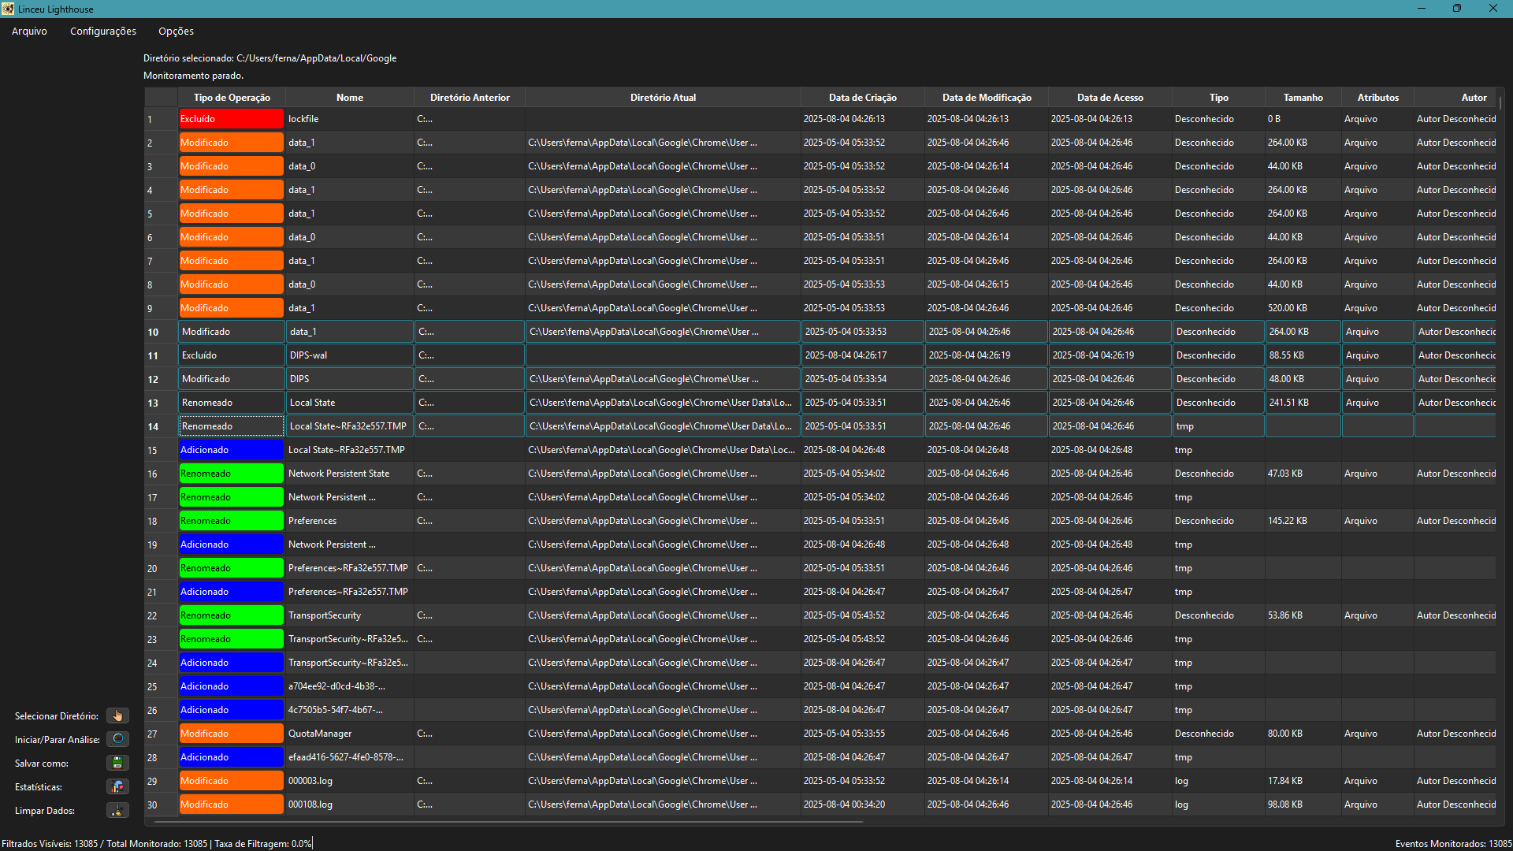Open statistics via the chart icon
Image resolution: width=1513 pixels, height=851 pixels.
coord(117,786)
